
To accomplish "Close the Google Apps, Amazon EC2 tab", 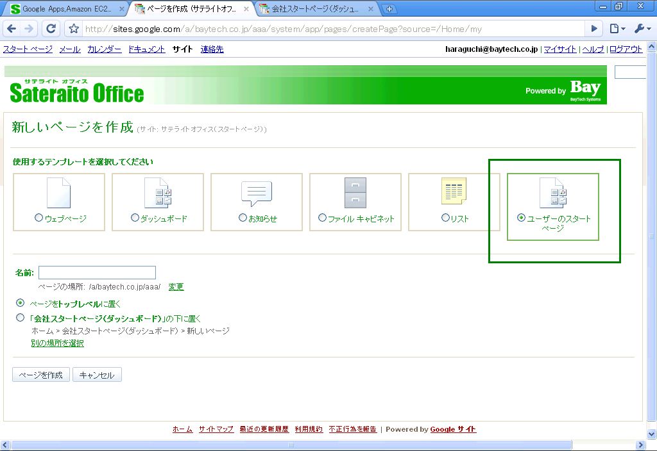I will [x=121, y=9].
